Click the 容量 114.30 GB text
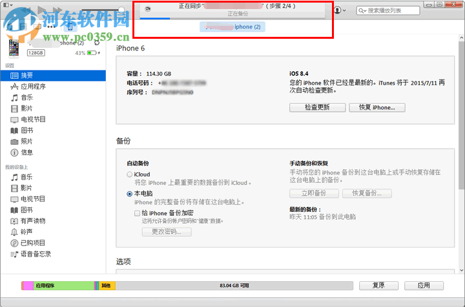This screenshot has height=307, width=465. coord(149,74)
